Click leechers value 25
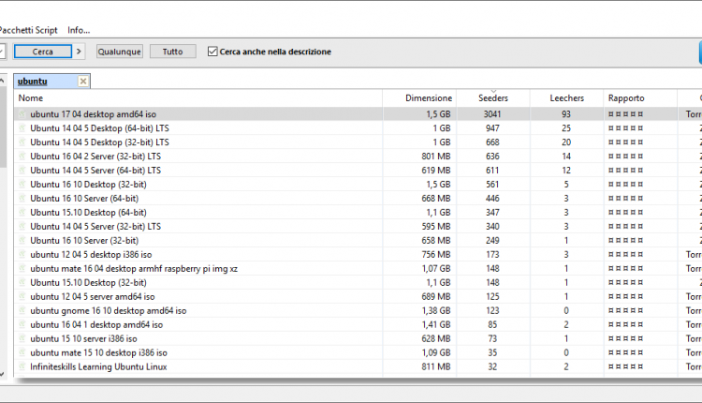The height and width of the screenshot is (403, 702). click(x=566, y=128)
